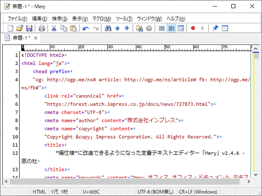
Task: Cut selection with the scissors icon
Action: click(54, 28)
